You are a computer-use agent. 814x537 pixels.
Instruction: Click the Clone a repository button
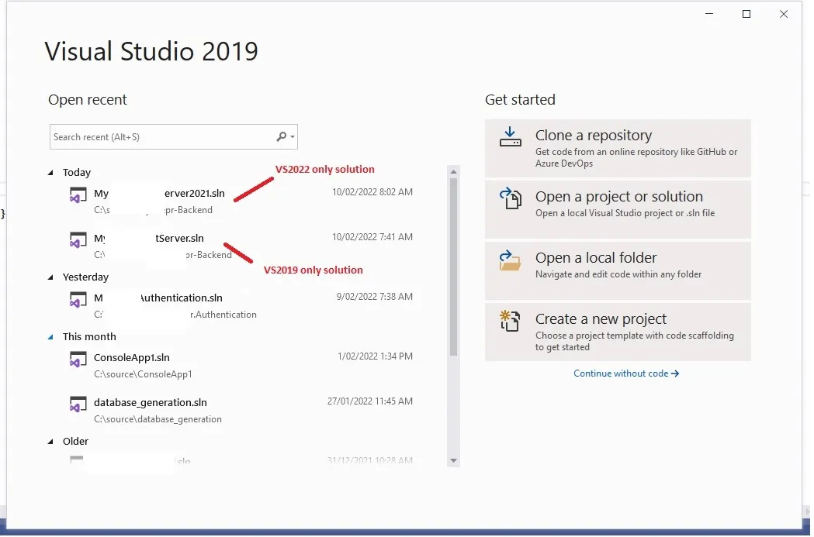click(618, 149)
